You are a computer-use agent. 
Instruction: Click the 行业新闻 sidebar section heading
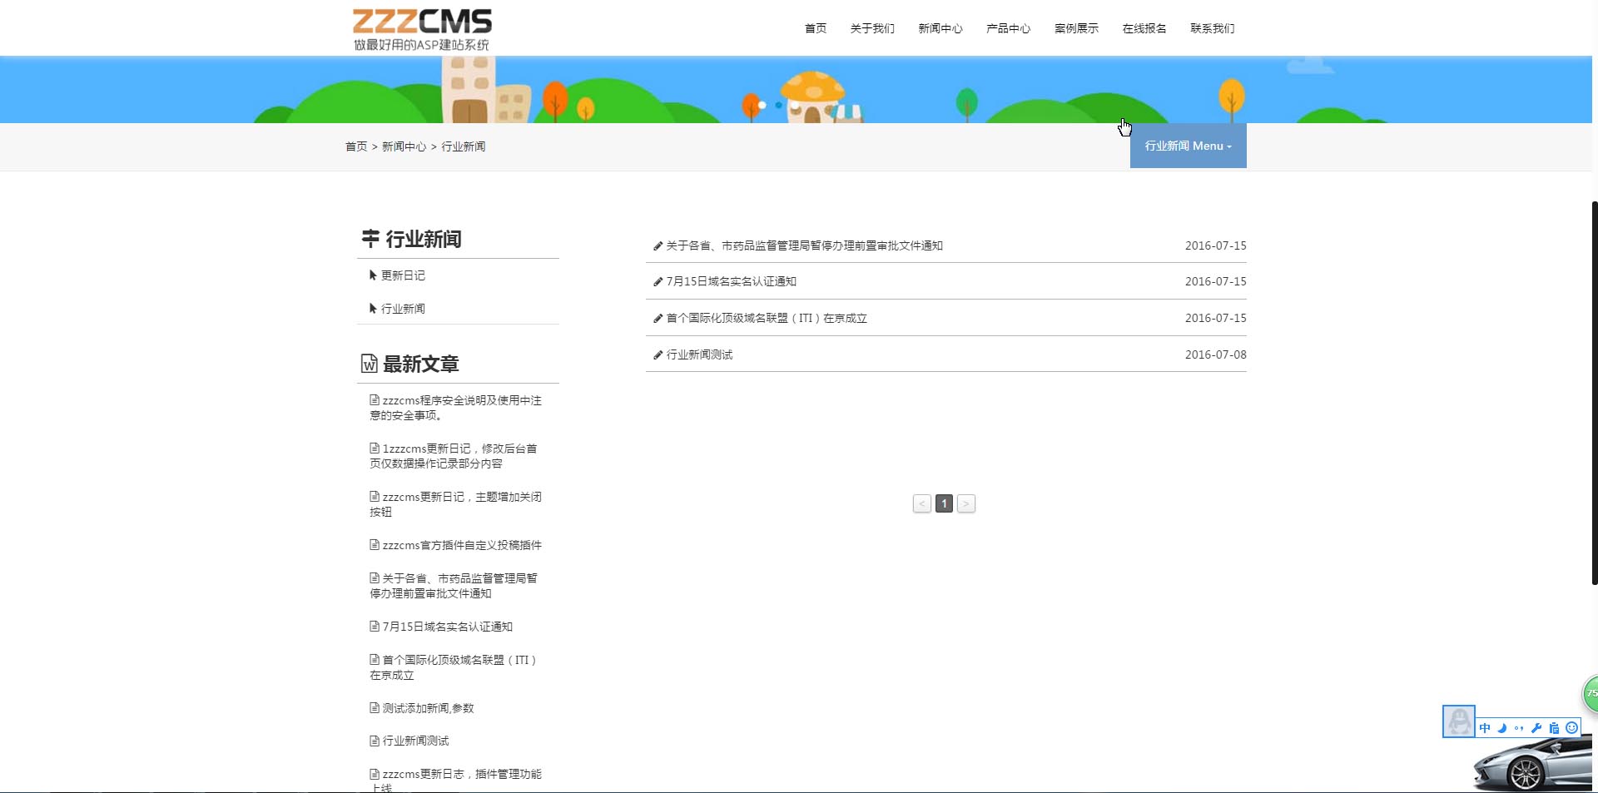(423, 240)
